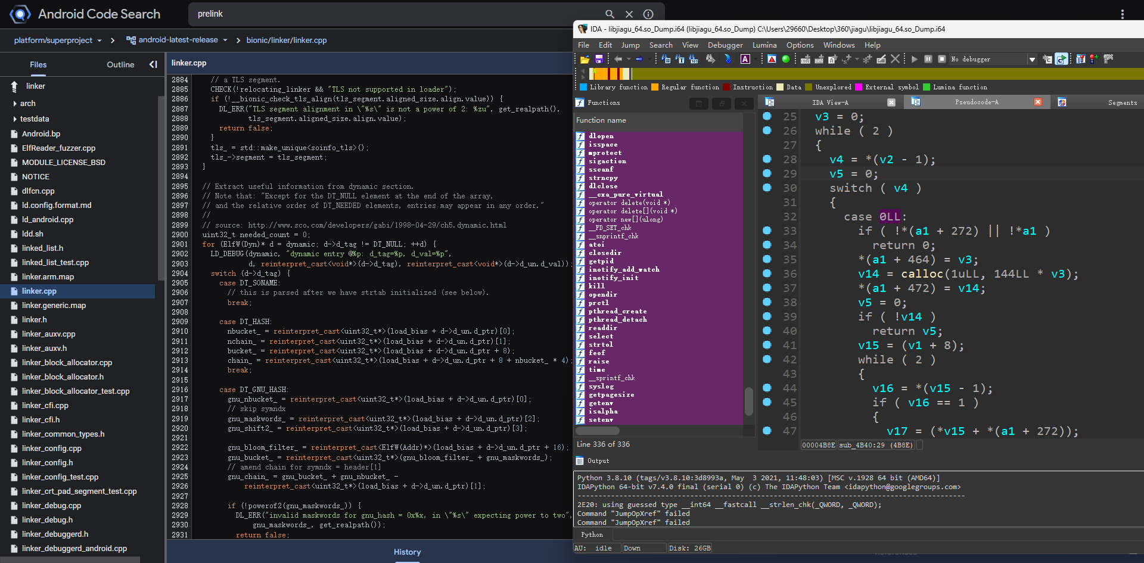Toggle breakpoint dot on pseudocode line 25

[x=767, y=117]
